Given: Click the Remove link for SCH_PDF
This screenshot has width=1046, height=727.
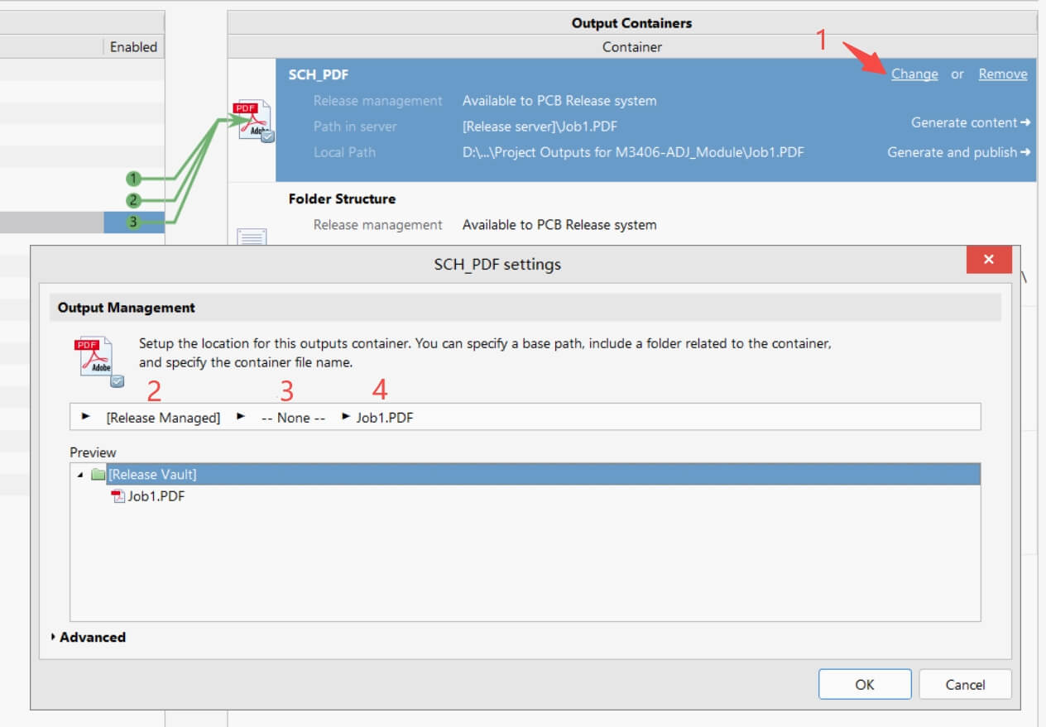Looking at the screenshot, I should pos(1002,74).
